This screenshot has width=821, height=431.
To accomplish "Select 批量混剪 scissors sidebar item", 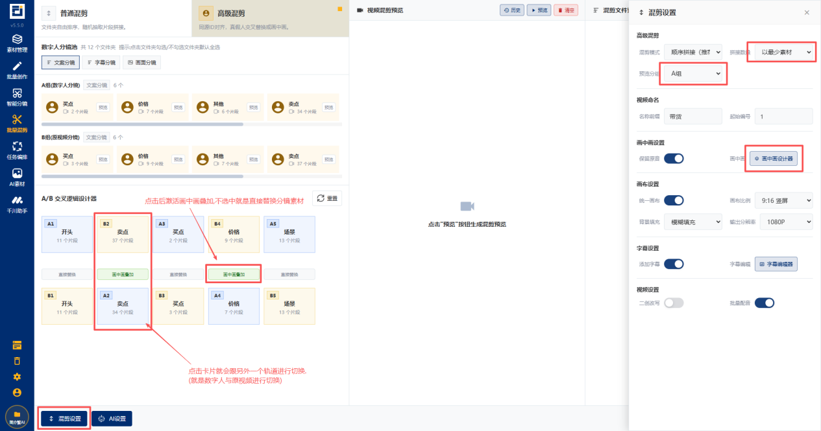I will (x=17, y=124).
